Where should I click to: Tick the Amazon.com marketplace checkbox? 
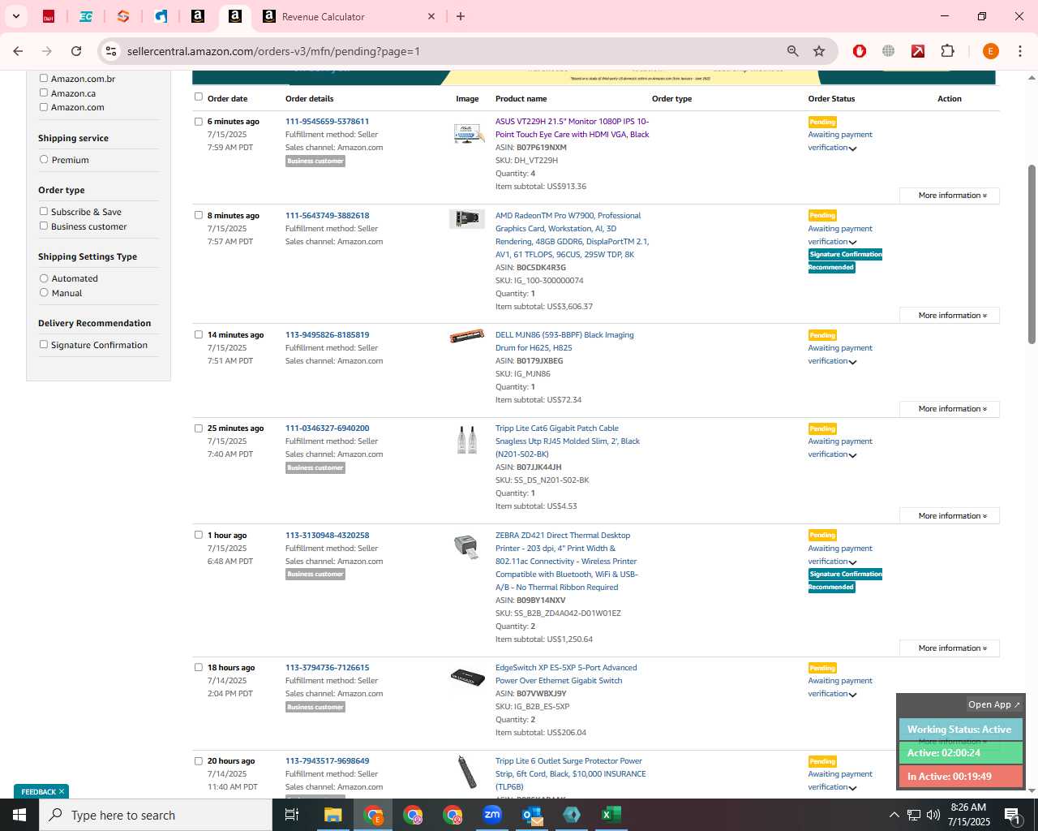pyautogui.click(x=44, y=106)
